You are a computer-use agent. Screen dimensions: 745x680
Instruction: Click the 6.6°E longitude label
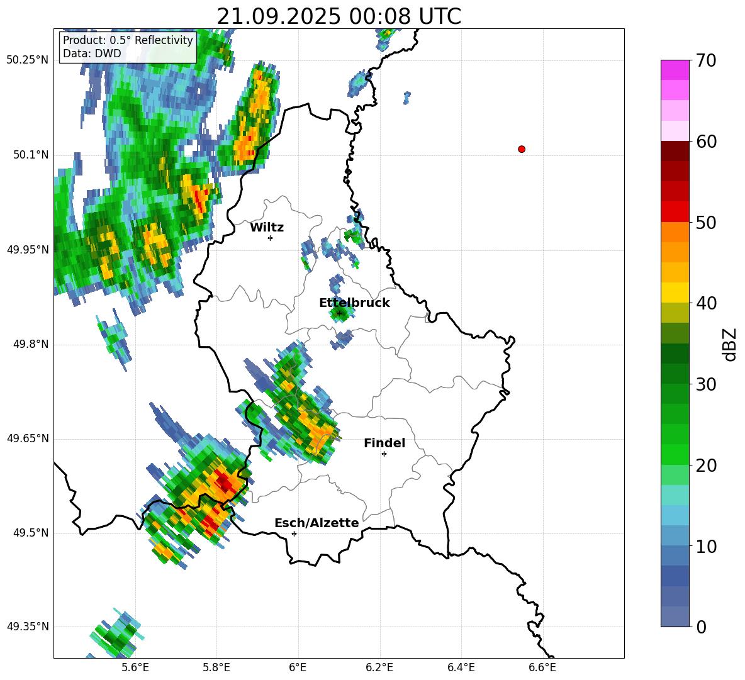tap(542, 667)
